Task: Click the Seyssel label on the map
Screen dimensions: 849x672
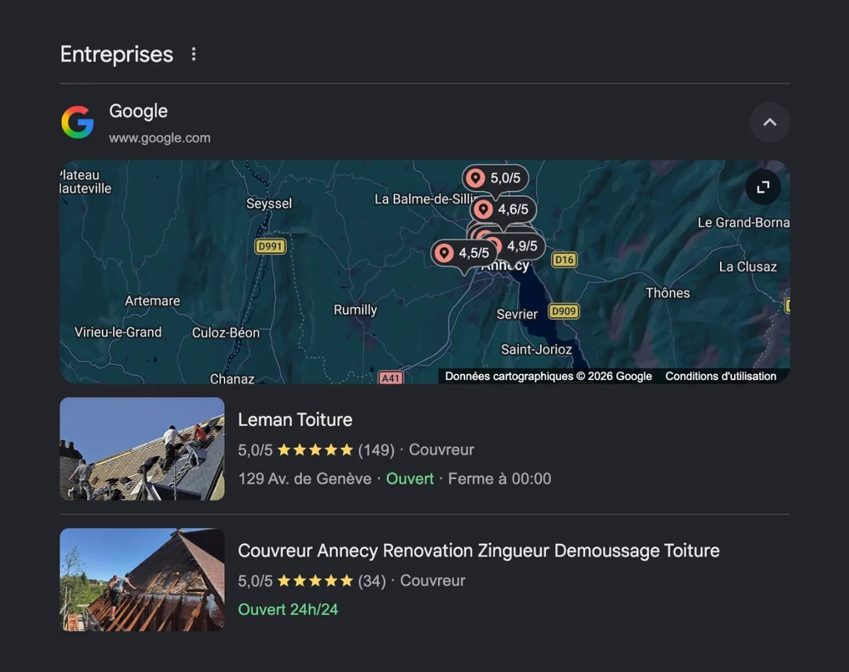Action: tap(269, 204)
